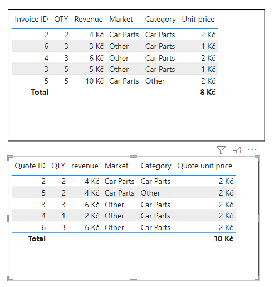Select Invoice ID 3 cell
This screenshot has width=274, height=287.
tap(46, 69)
